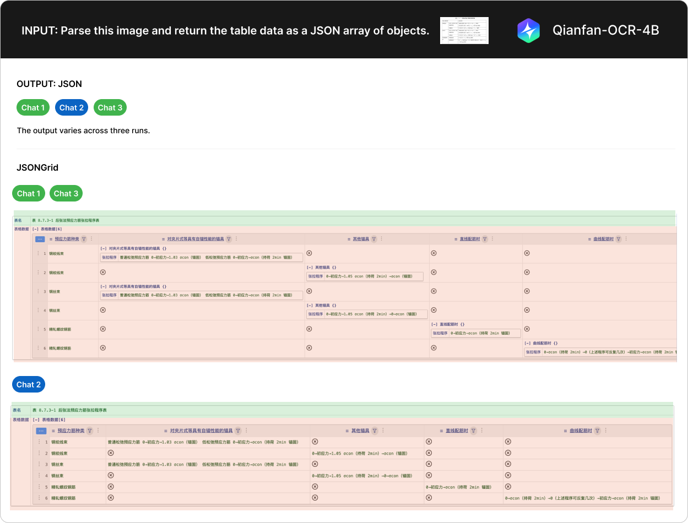Screen dimensions: 688x523
Task: Open the blue ellipsis menu in Chat 2 grid
Action: point(41,431)
